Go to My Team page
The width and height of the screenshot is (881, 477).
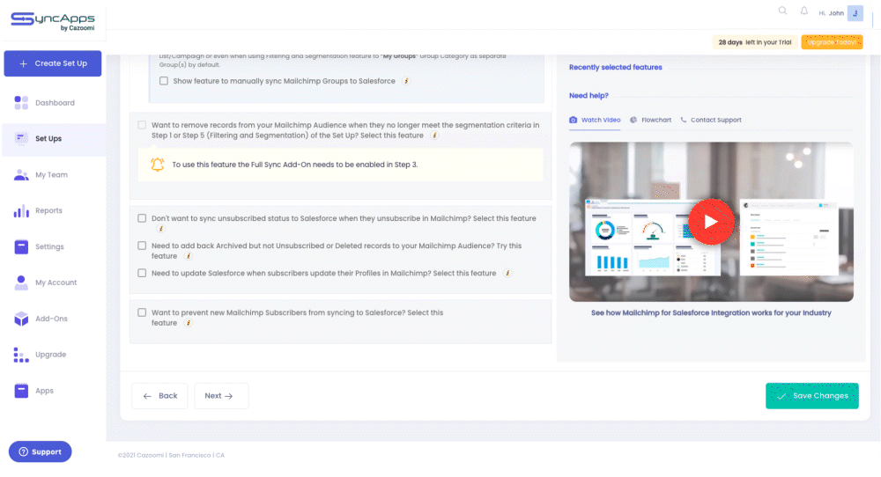(x=51, y=174)
